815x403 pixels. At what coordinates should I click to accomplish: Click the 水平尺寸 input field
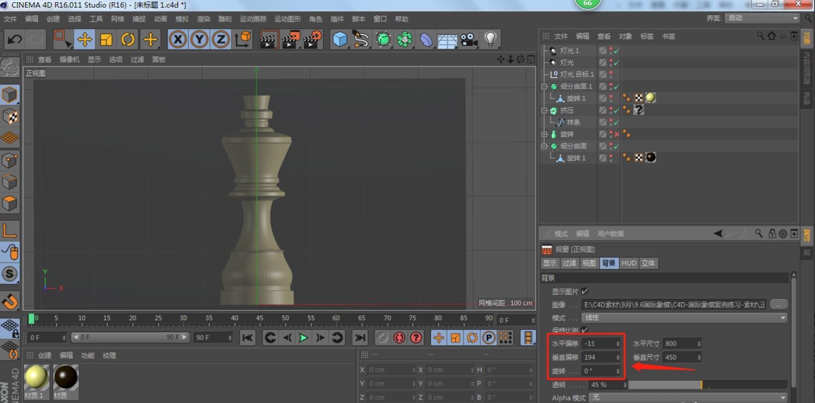pos(679,344)
